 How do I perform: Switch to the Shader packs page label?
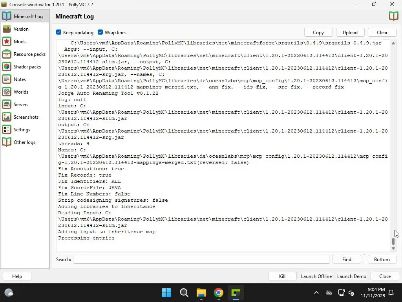(x=27, y=67)
